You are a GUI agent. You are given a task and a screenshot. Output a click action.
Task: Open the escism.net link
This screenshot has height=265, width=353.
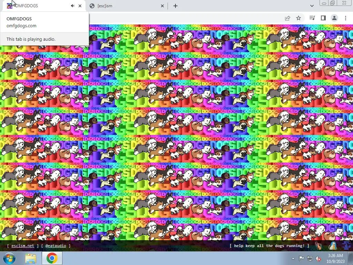pos(23,246)
